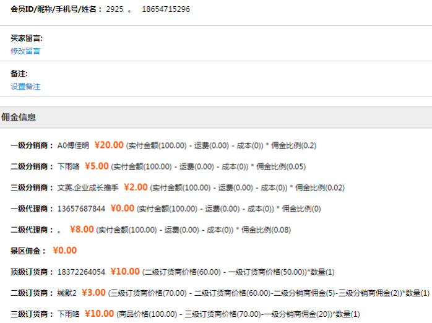Select the ¥3.00 commission amount

coord(93,292)
